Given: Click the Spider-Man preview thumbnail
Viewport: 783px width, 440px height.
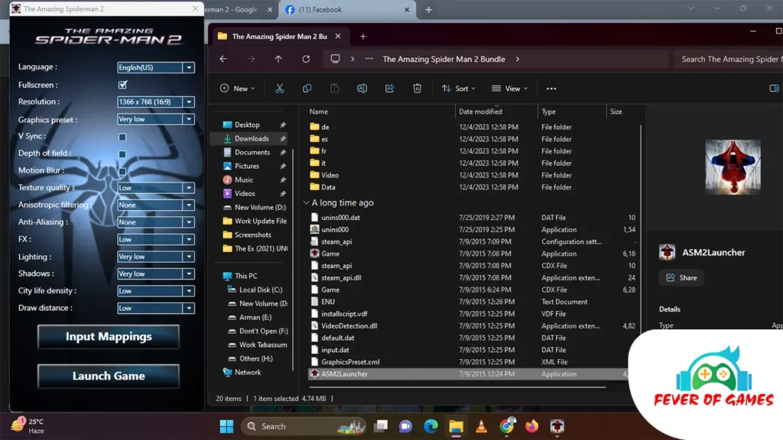Looking at the screenshot, I should pos(733,167).
